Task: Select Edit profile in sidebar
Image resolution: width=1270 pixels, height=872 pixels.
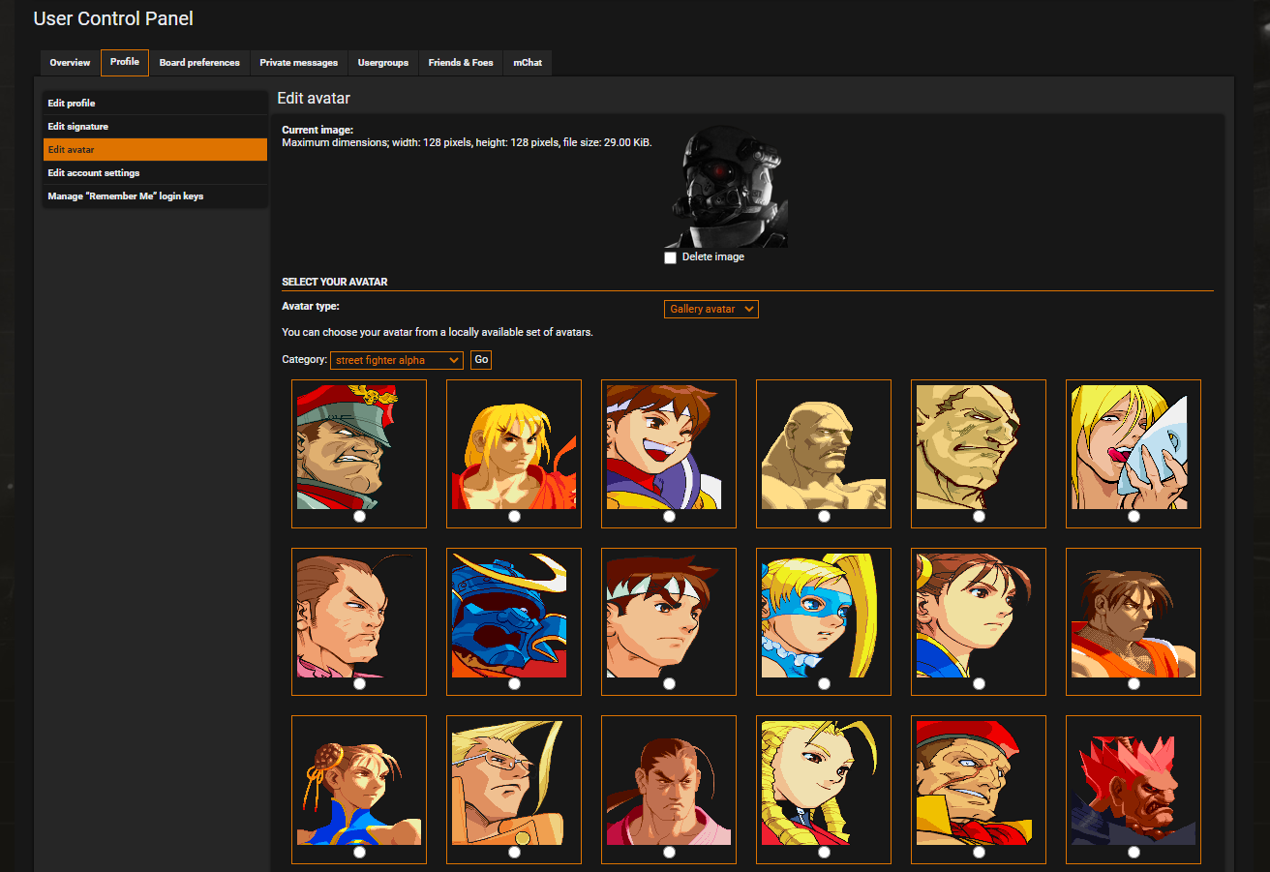Action: click(155, 103)
